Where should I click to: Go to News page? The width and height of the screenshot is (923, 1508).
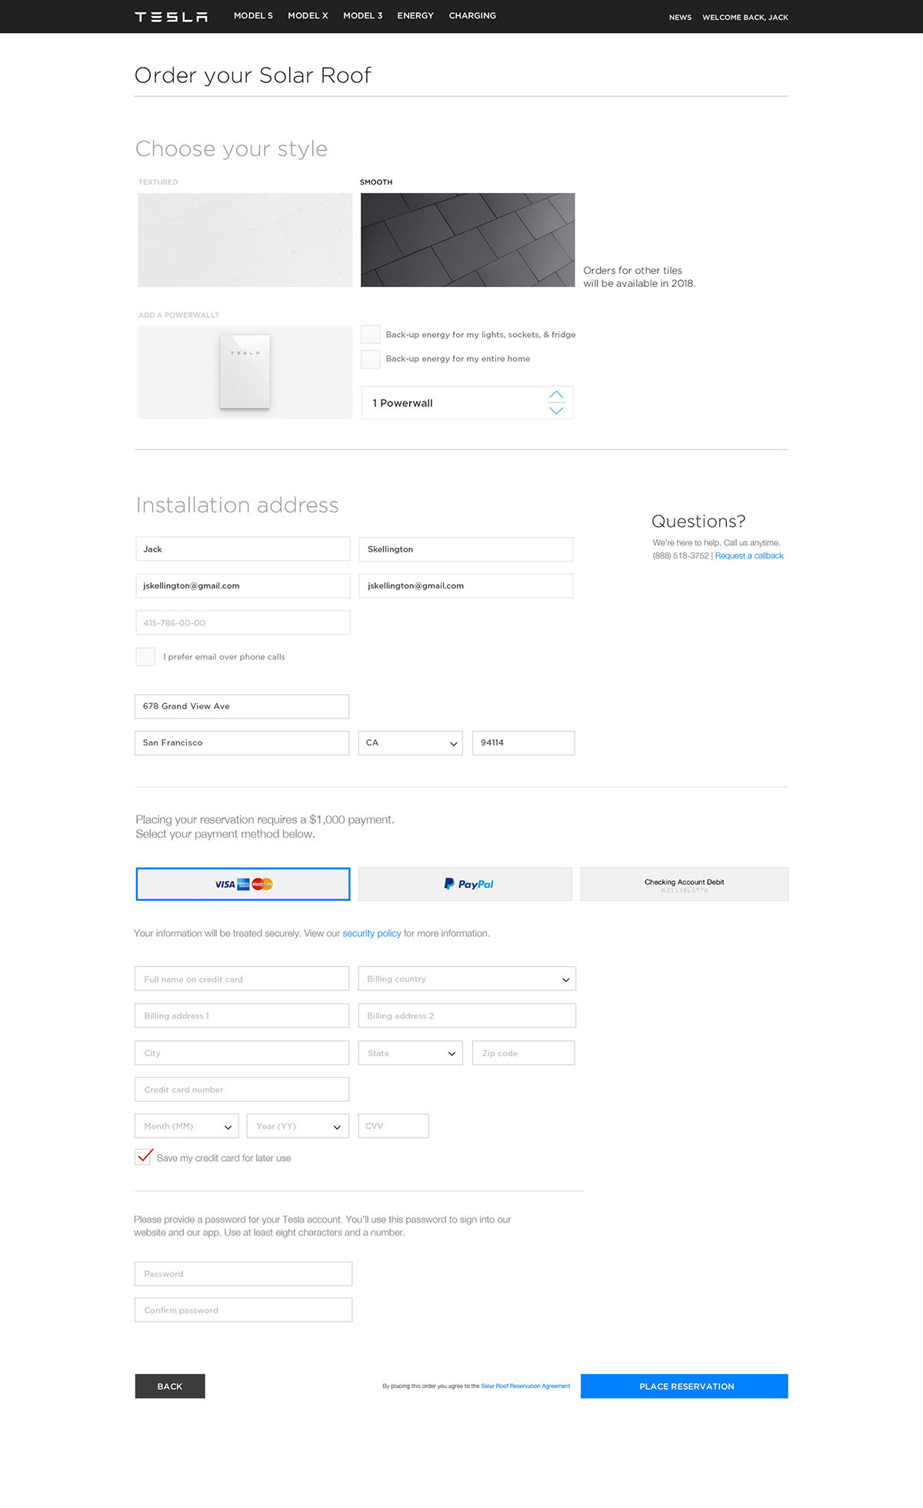coord(680,17)
